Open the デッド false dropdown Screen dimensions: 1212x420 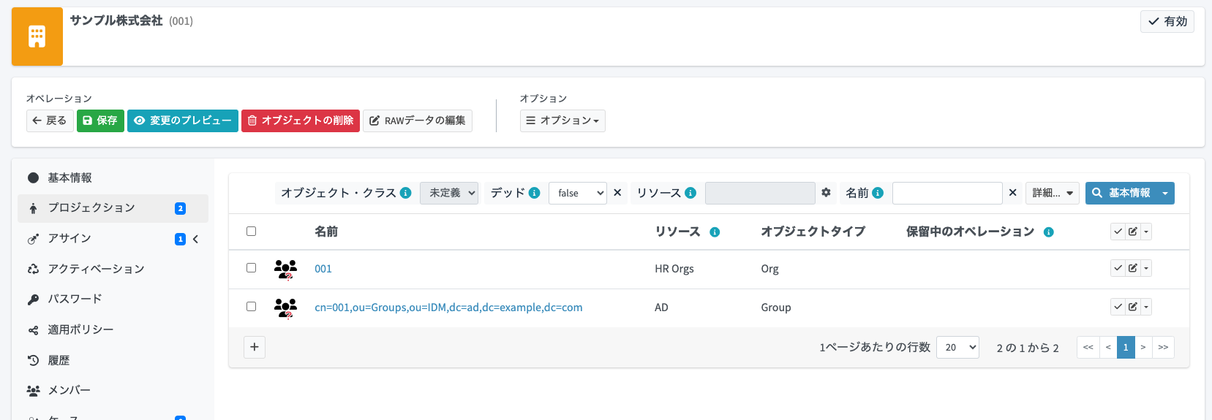578,193
